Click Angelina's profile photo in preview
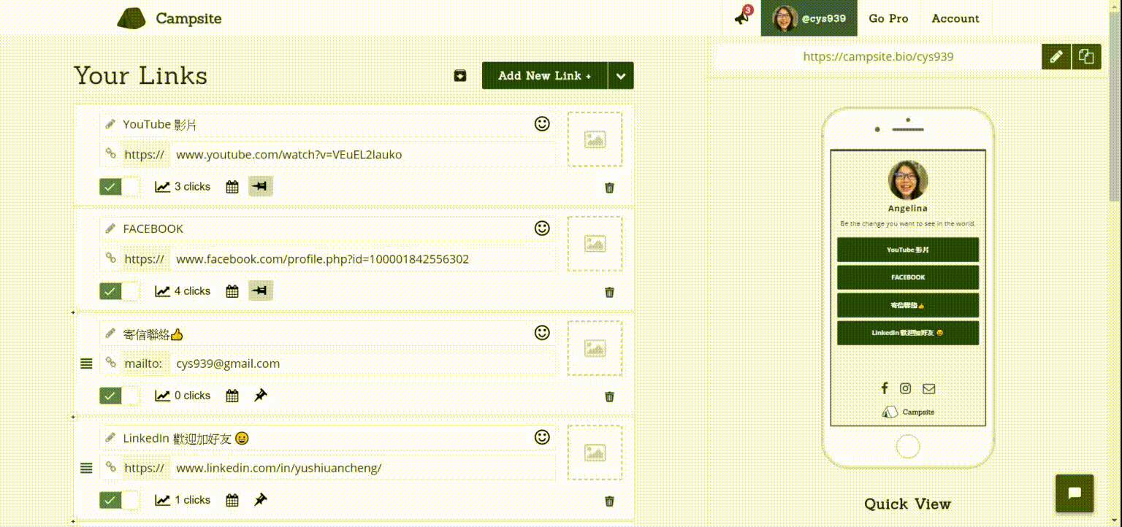 coord(908,180)
